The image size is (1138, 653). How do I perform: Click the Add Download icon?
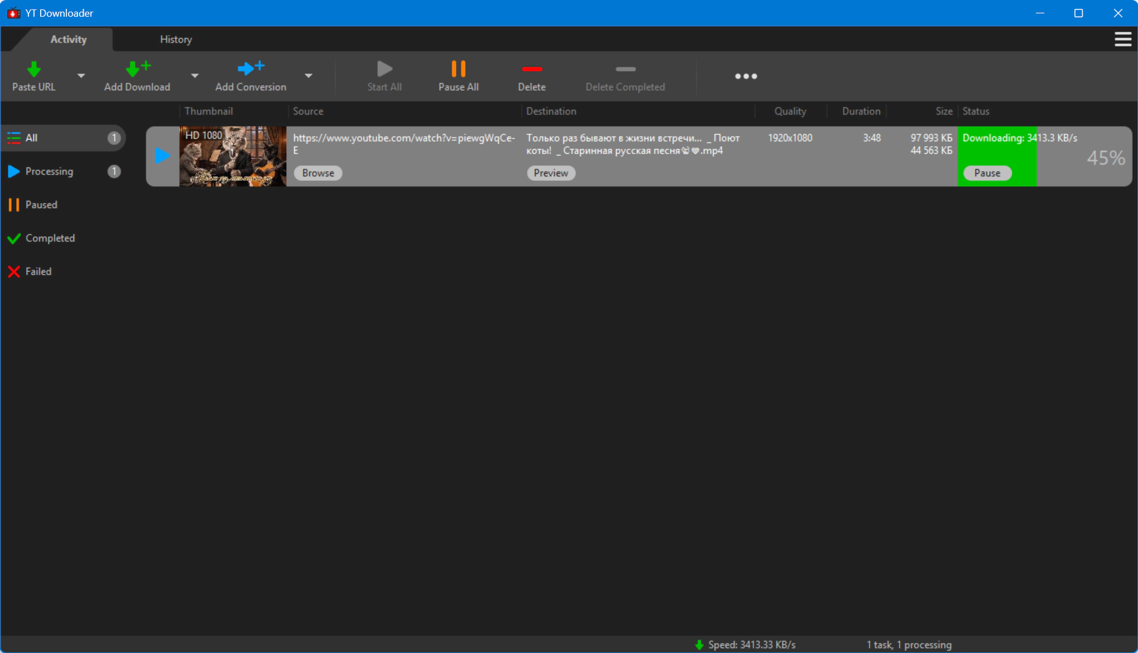[x=138, y=69]
